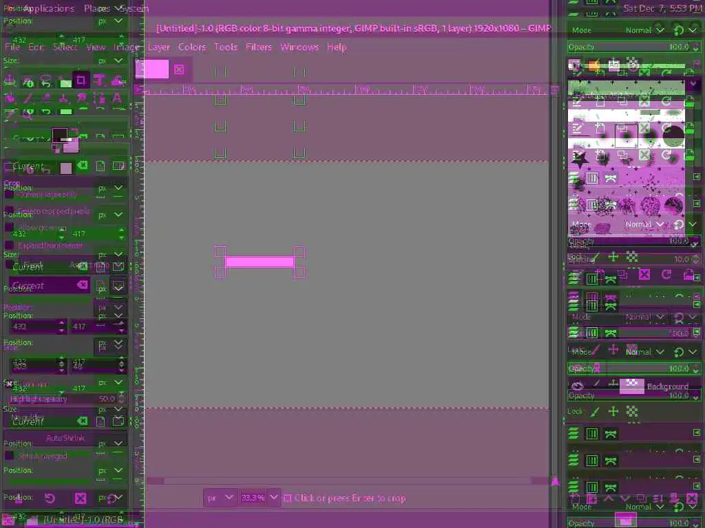
Task: Select the Move tool in toolbox
Action: 10,81
